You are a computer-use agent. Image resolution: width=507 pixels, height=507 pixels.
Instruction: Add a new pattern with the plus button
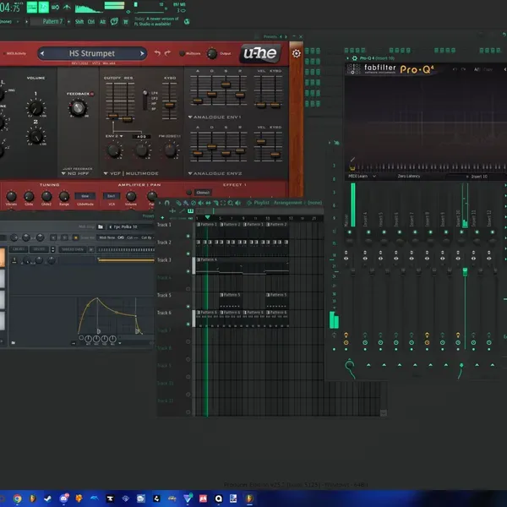pos(69,22)
